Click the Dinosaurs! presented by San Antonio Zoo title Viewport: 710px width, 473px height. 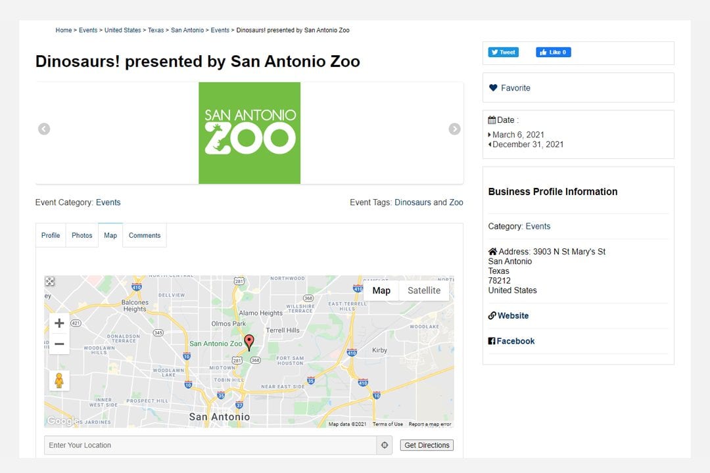point(198,62)
